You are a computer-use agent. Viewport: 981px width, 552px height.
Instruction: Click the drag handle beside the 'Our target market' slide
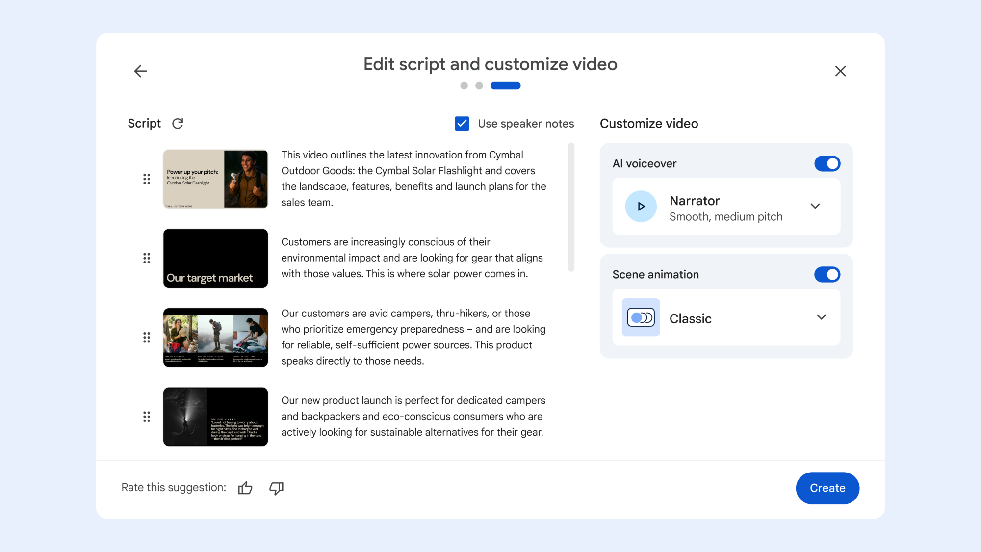click(146, 258)
